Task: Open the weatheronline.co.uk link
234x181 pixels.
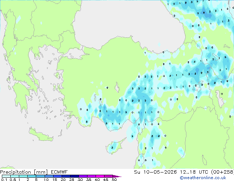Action: tap(203, 178)
